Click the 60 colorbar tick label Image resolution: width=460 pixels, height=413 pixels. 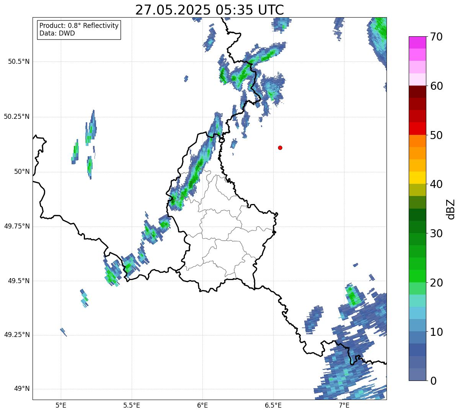coord(436,86)
